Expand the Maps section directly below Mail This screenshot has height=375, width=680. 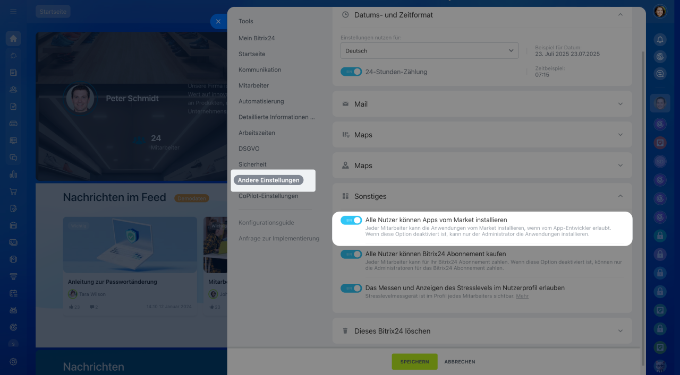pyautogui.click(x=620, y=135)
